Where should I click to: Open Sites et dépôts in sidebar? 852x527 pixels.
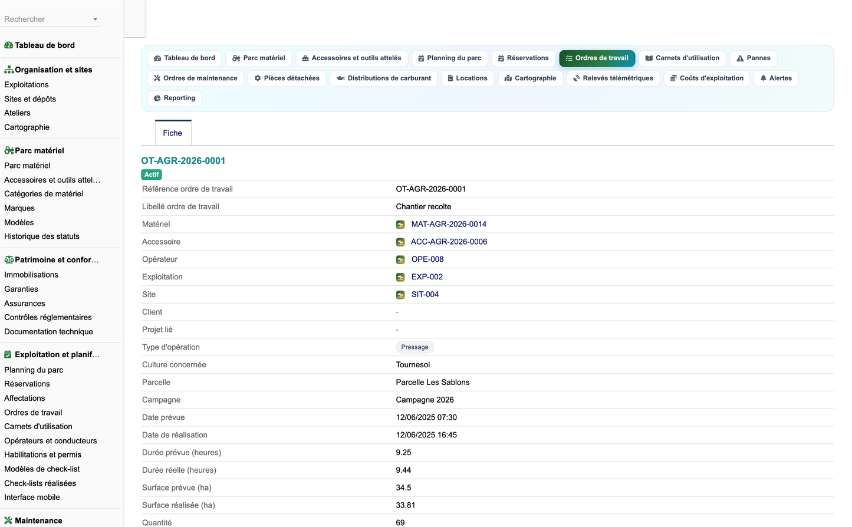click(30, 99)
